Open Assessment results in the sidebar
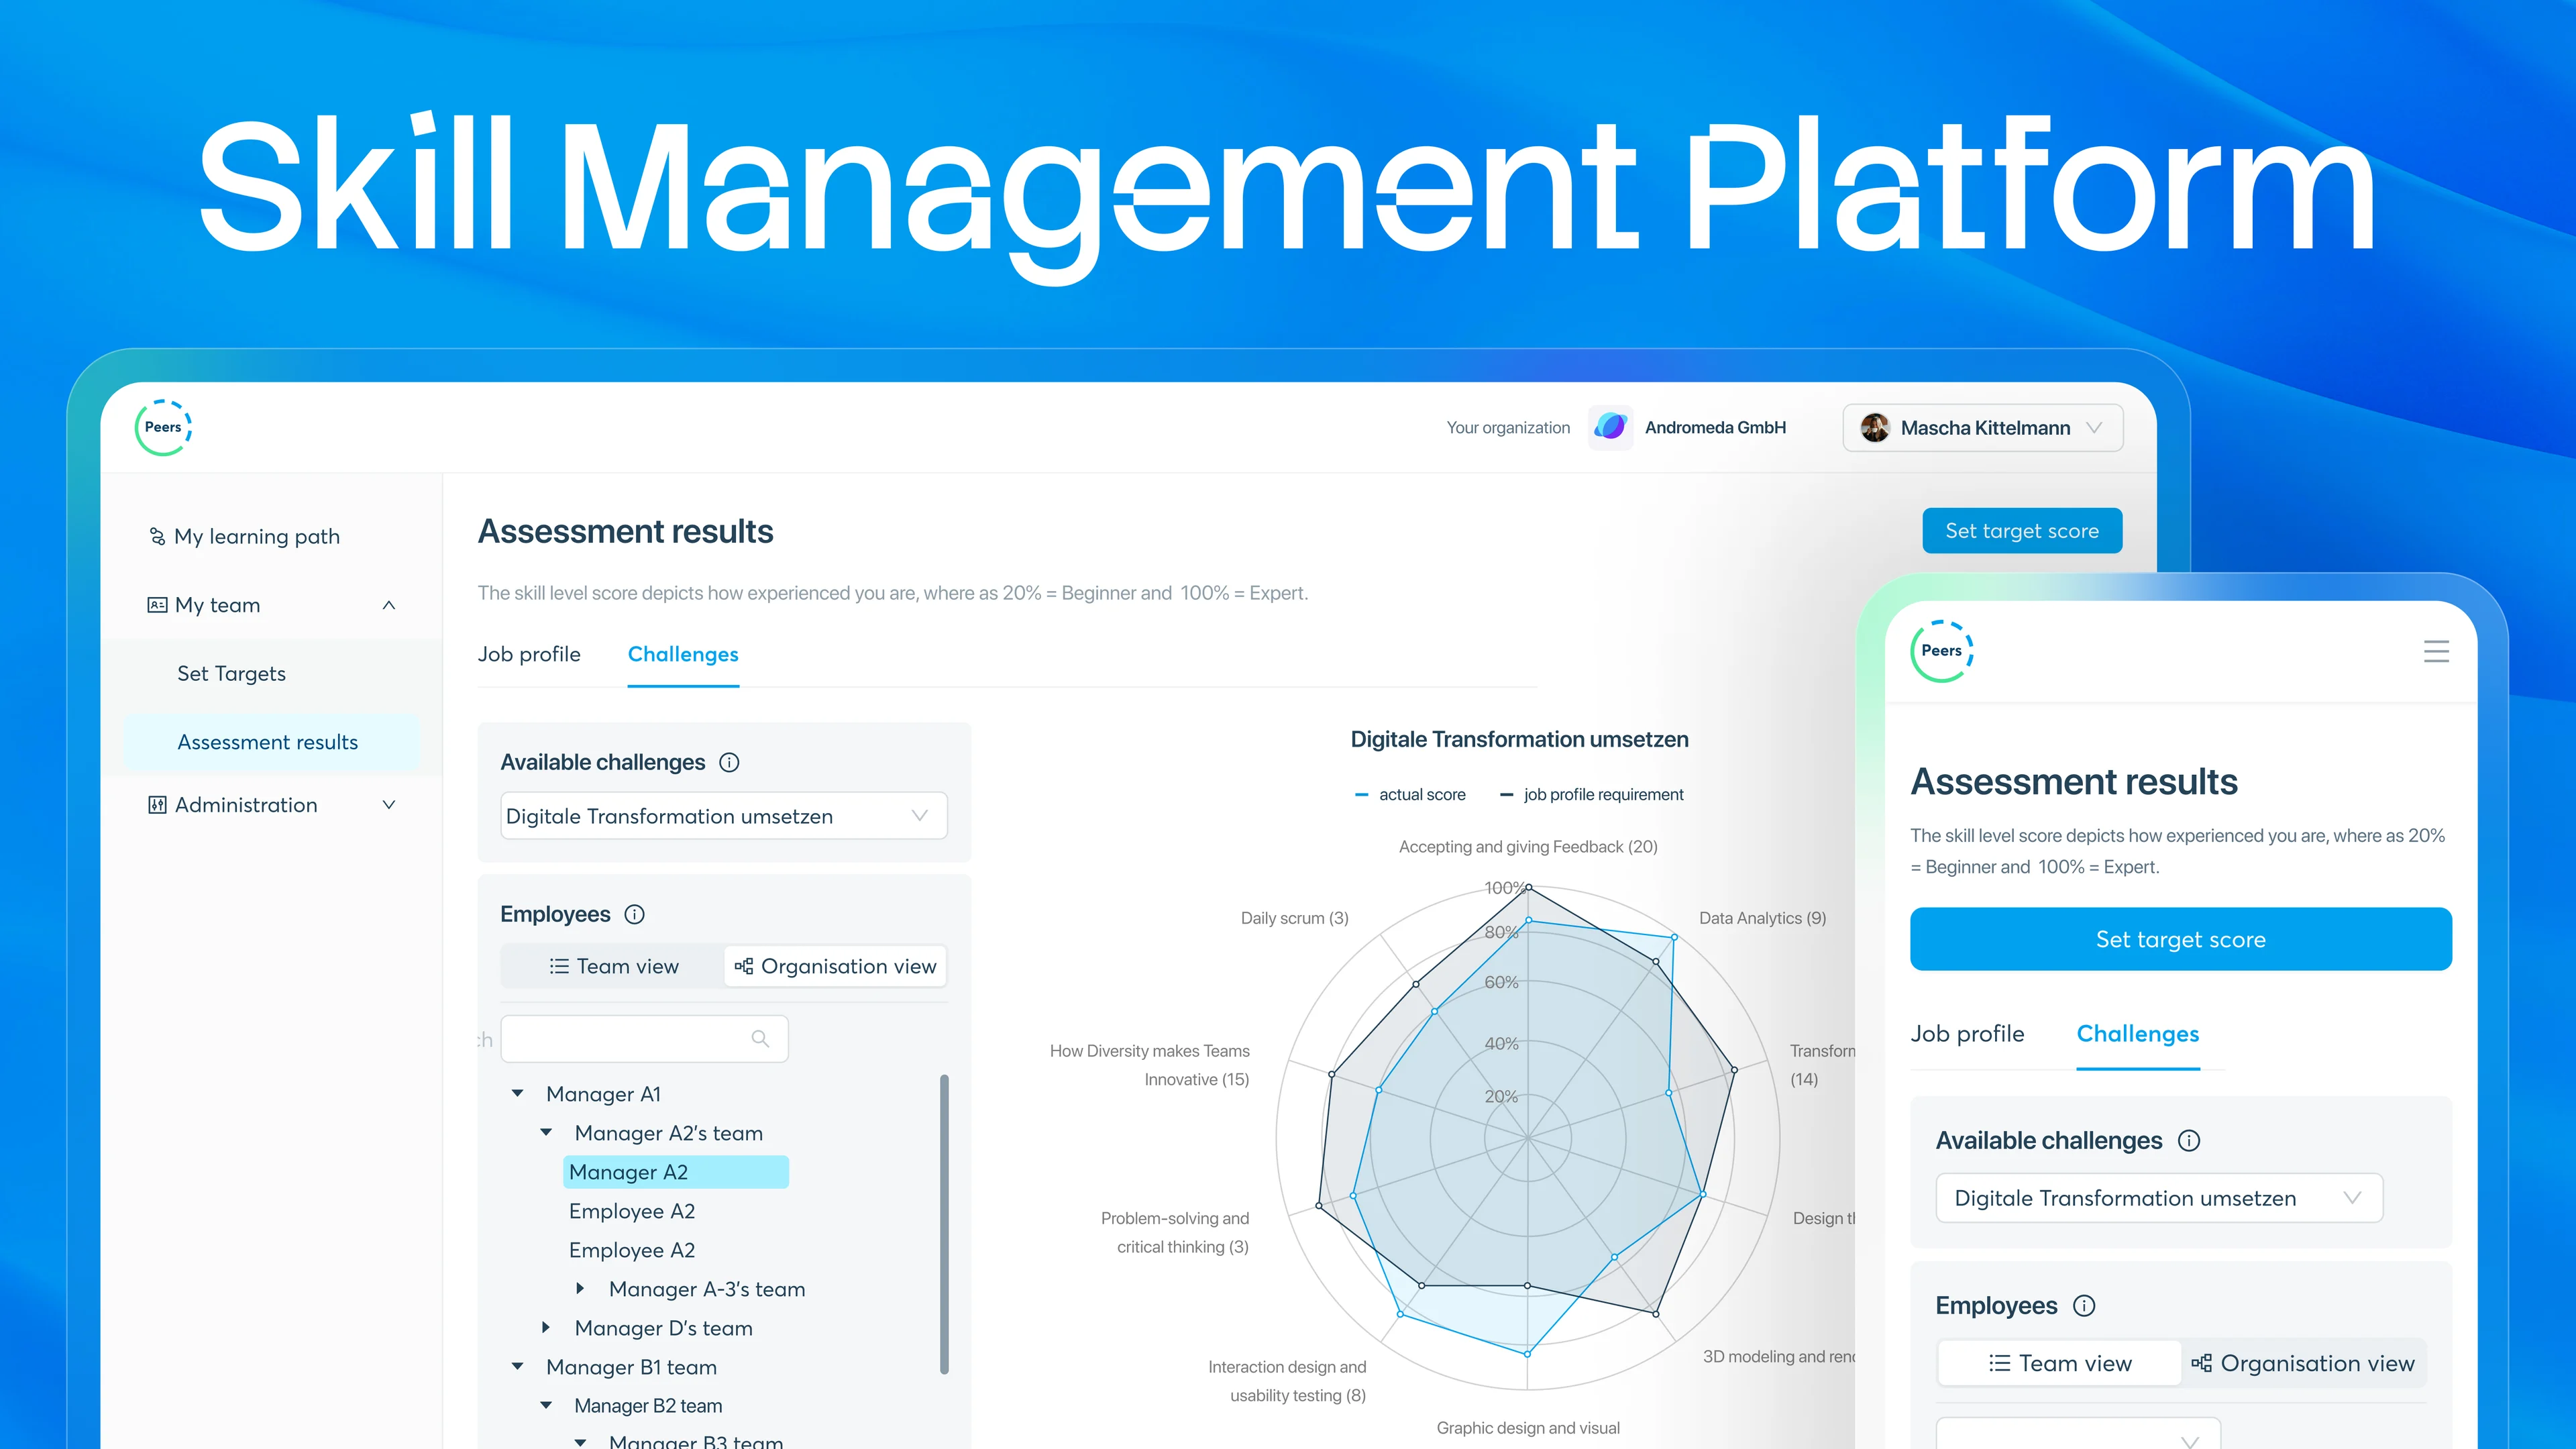Screen dimensions: 2576x1449 tap(271, 742)
